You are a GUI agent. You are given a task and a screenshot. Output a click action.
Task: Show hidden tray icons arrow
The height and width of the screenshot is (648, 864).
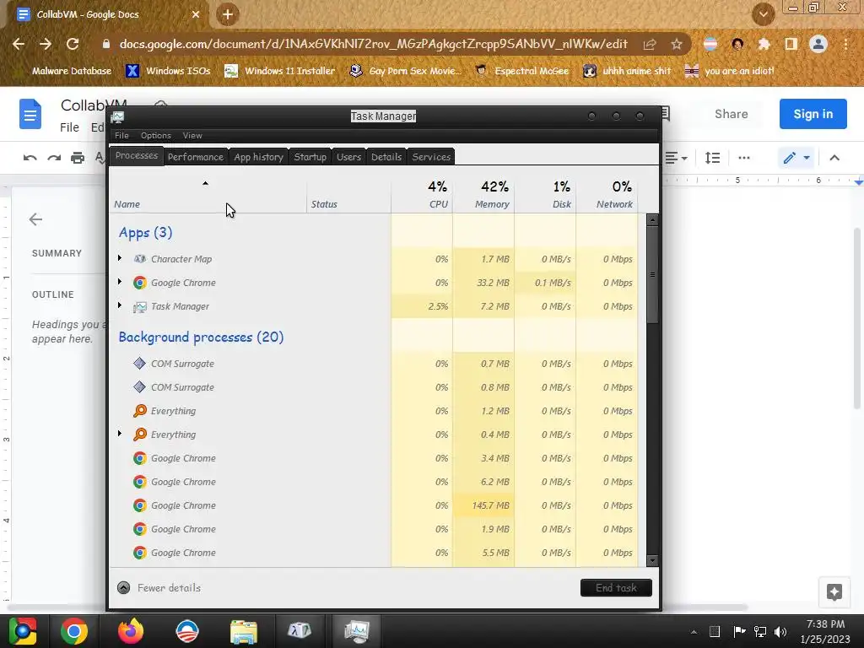[x=694, y=632]
